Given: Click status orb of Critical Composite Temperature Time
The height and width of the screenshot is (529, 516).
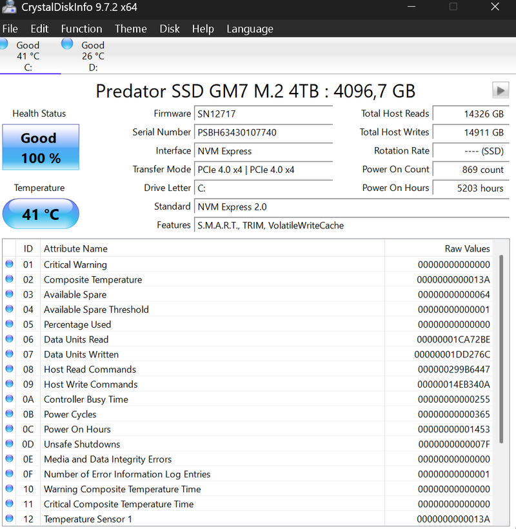Looking at the screenshot, I should pyautogui.click(x=10, y=503).
